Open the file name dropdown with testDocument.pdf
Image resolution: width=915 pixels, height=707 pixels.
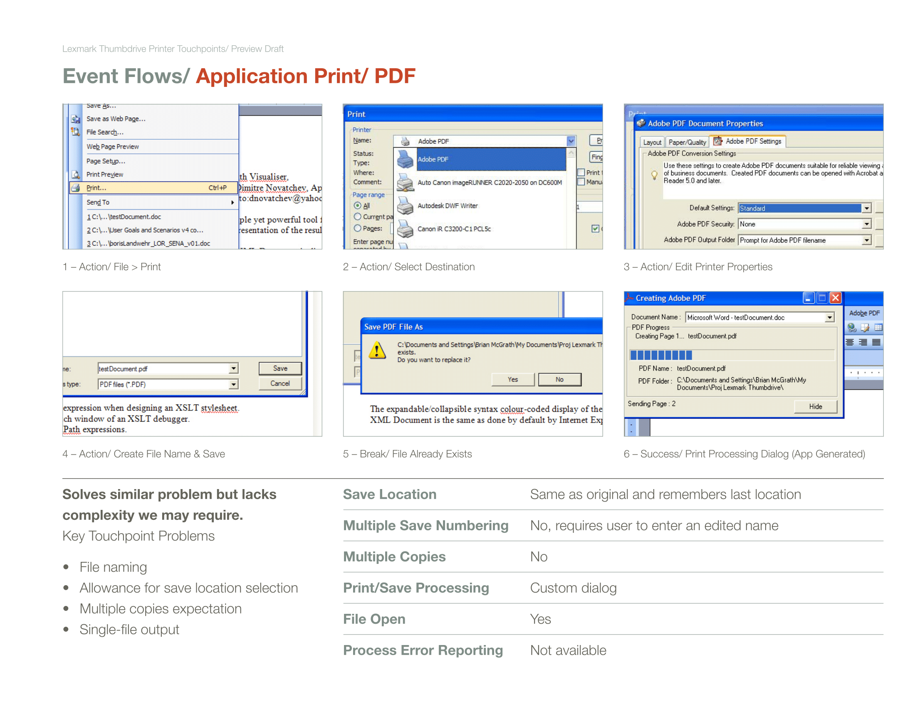coord(234,368)
